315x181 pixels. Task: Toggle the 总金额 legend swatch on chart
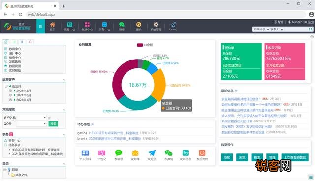click(140, 45)
